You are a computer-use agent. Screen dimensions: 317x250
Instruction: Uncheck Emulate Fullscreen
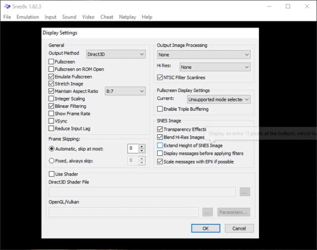(x=52, y=77)
